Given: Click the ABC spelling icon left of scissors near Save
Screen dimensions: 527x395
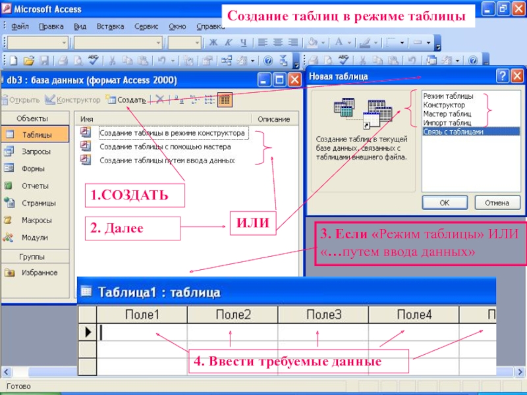Looking at the screenshot, I should [x=93, y=60].
